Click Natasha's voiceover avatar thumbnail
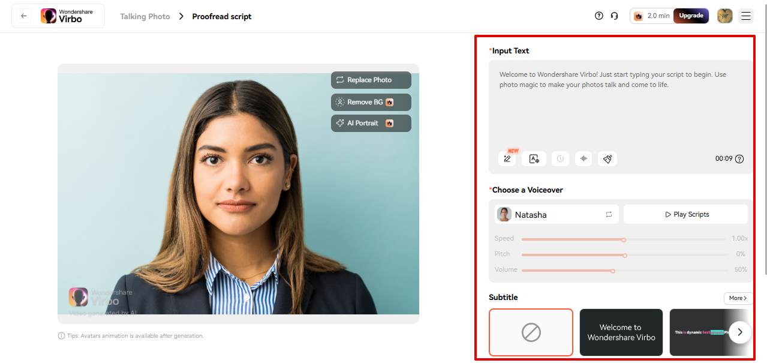Image resolution: width=767 pixels, height=363 pixels. (504, 214)
